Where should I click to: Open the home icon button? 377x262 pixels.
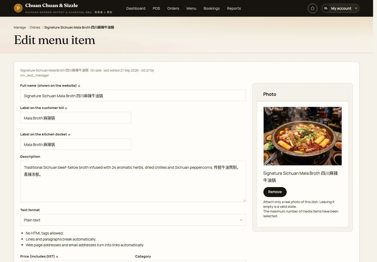(x=312, y=8)
